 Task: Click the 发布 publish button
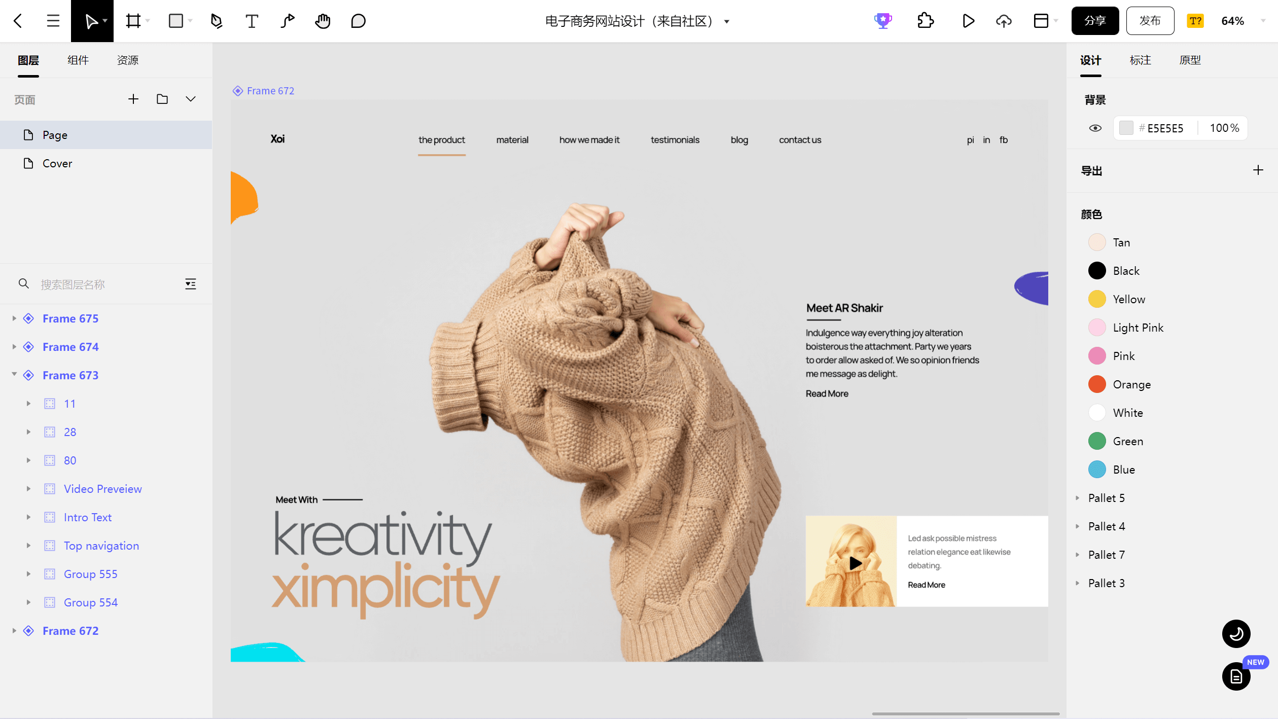[1150, 20]
